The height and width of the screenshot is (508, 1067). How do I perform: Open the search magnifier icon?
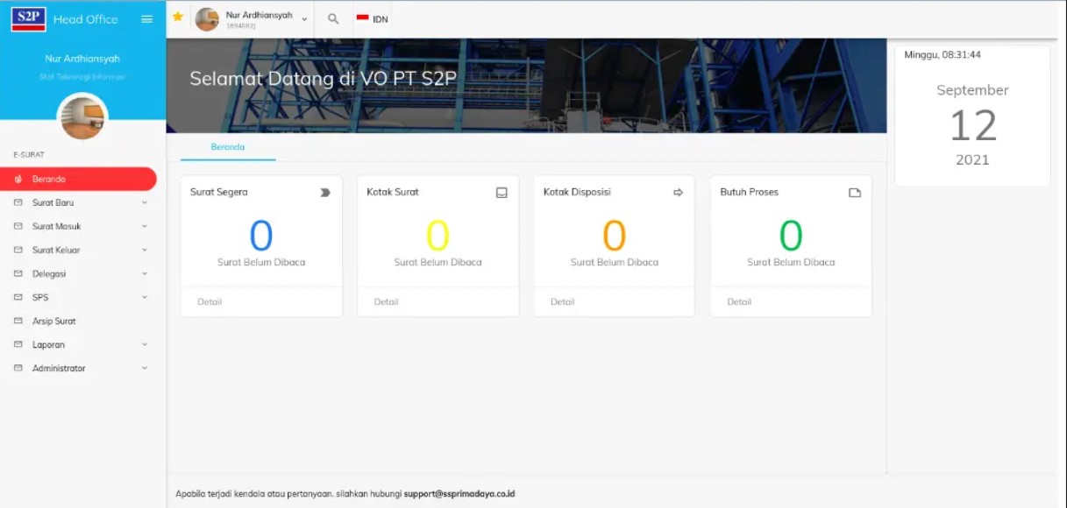click(x=333, y=18)
